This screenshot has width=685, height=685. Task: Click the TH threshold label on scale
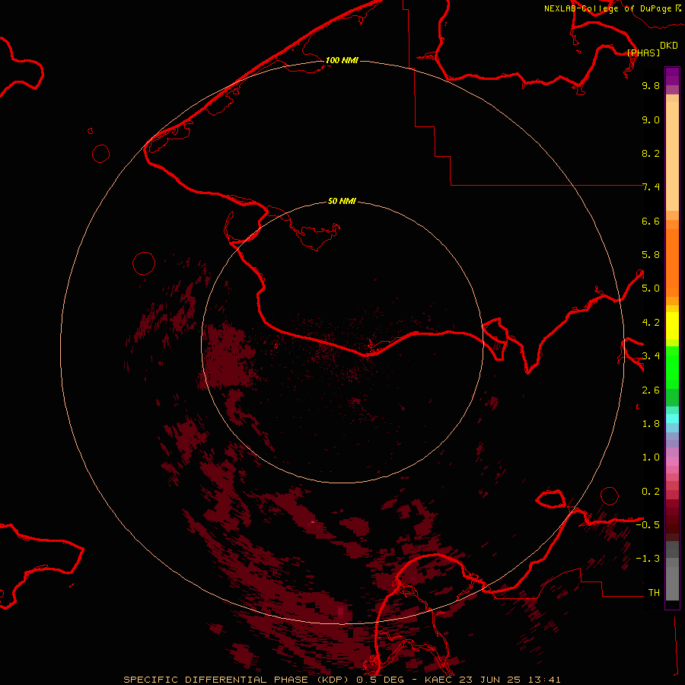(654, 593)
